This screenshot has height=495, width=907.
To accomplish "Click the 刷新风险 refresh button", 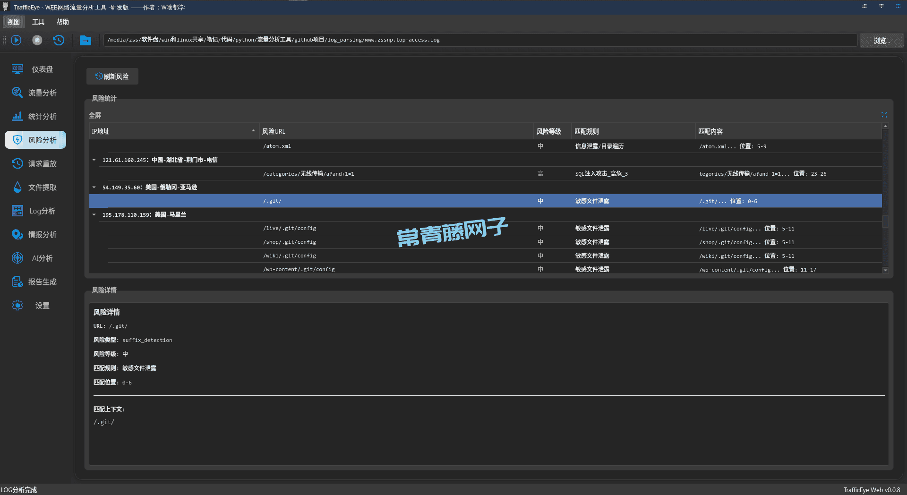I will [112, 77].
